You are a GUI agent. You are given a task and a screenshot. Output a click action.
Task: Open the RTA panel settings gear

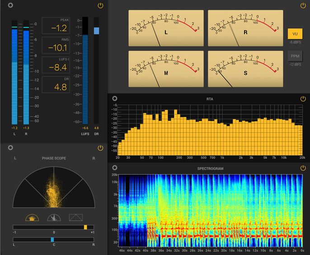[115, 99]
